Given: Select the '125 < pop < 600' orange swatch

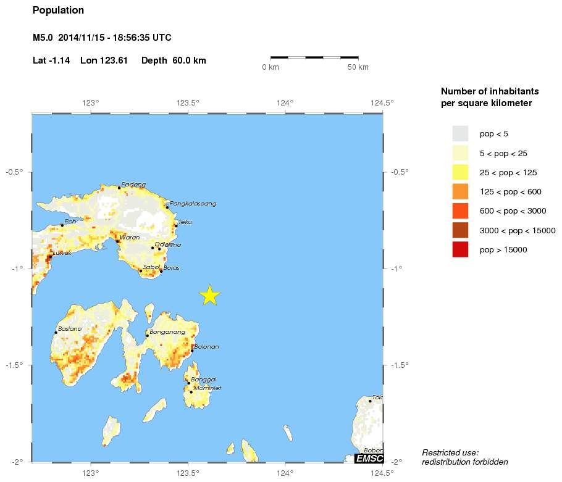Looking at the screenshot, I should tap(460, 191).
